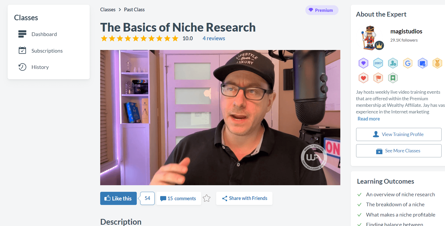
Task: Click the red heart badge
Action: tap(363, 78)
